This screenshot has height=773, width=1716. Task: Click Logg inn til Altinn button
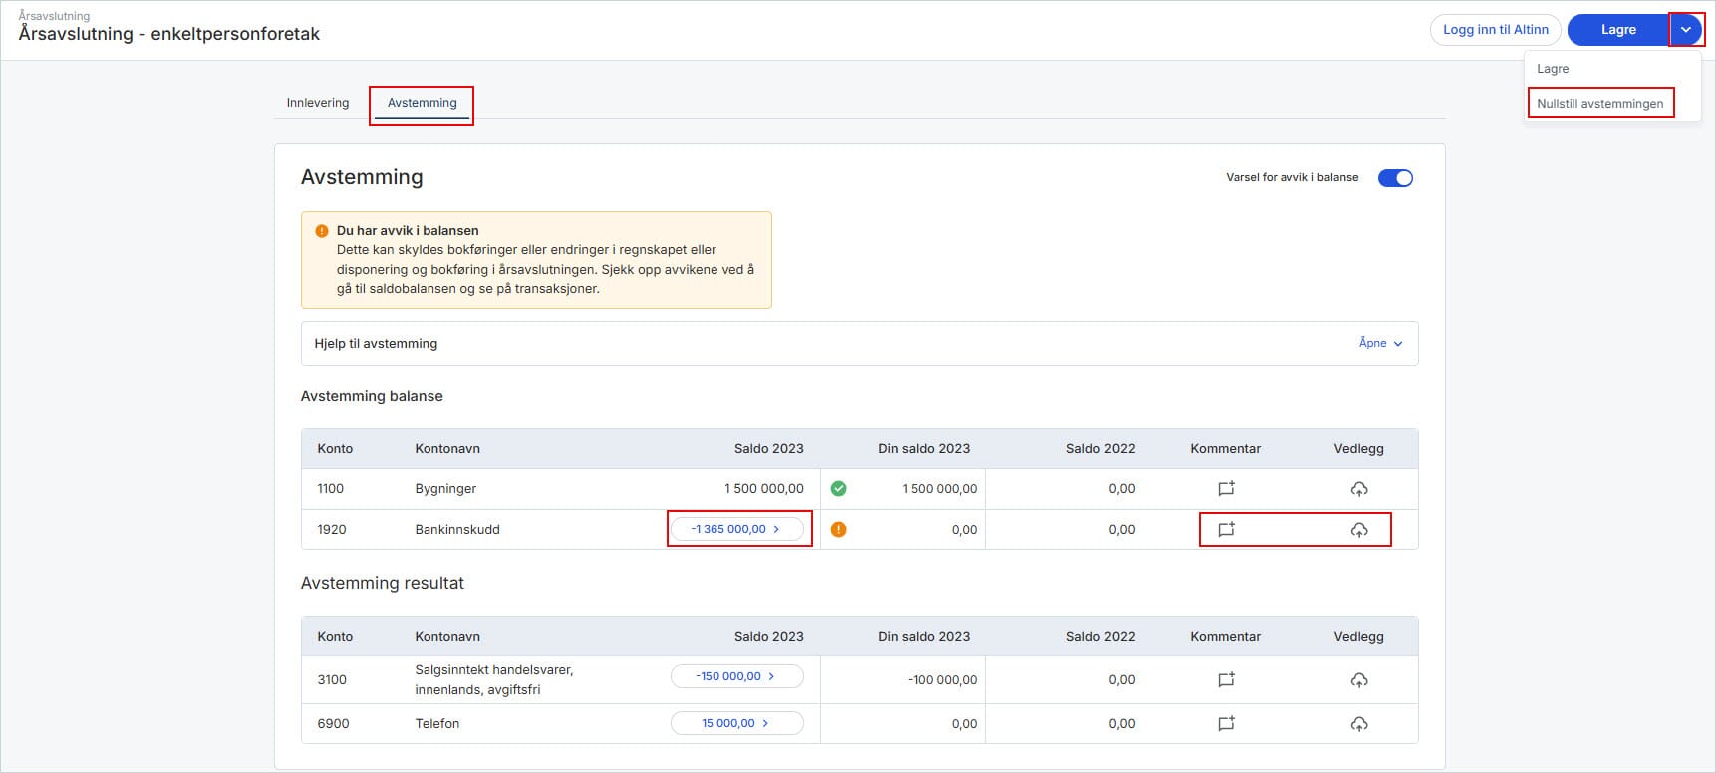1495,30
